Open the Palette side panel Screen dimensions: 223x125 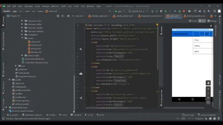(161, 30)
